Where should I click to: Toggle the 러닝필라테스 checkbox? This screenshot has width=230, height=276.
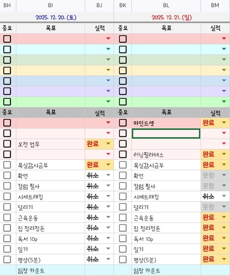[x=123, y=154]
